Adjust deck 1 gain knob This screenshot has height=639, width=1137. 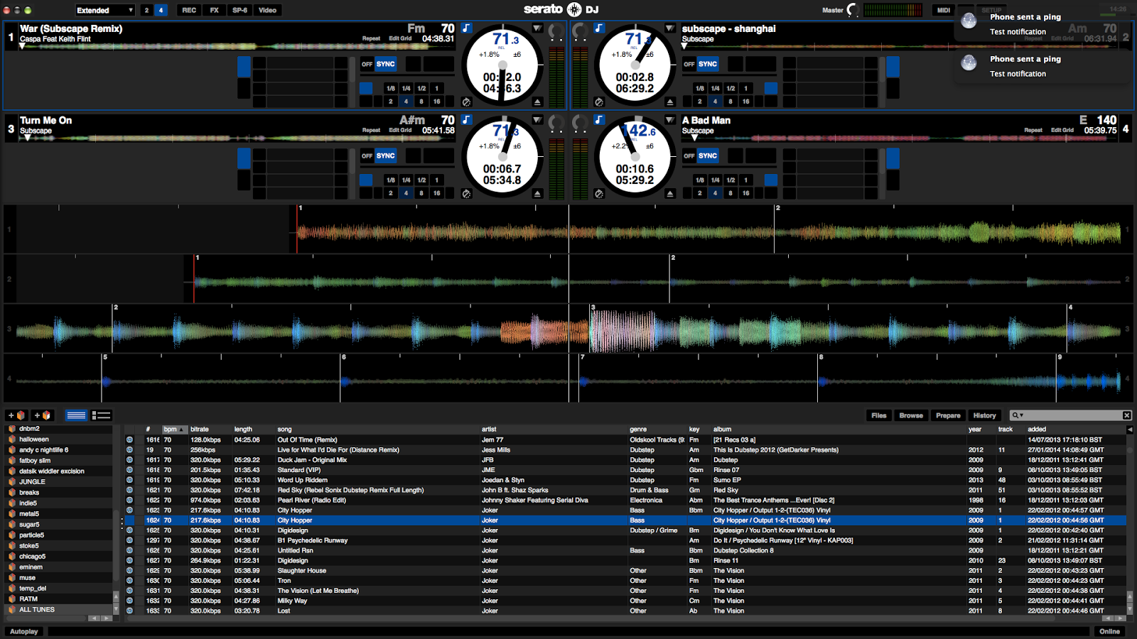(x=556, y=32)
